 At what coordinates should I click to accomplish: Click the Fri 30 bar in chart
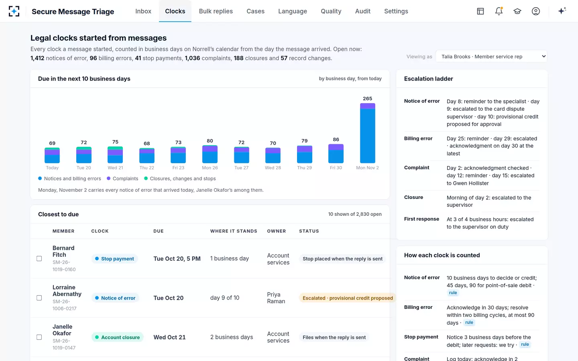tap(336, 154)
